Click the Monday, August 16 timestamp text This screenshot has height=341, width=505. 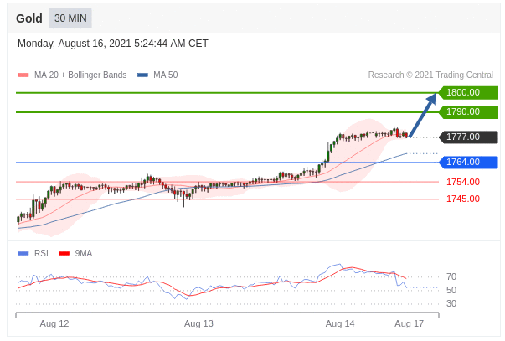(113, 44)
